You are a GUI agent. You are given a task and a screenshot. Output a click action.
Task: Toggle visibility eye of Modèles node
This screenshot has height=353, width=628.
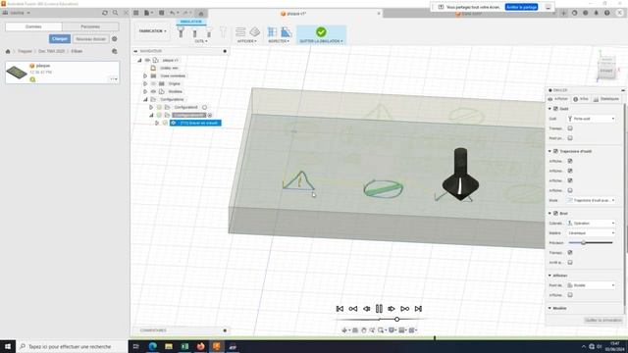(x=153, y=91)
